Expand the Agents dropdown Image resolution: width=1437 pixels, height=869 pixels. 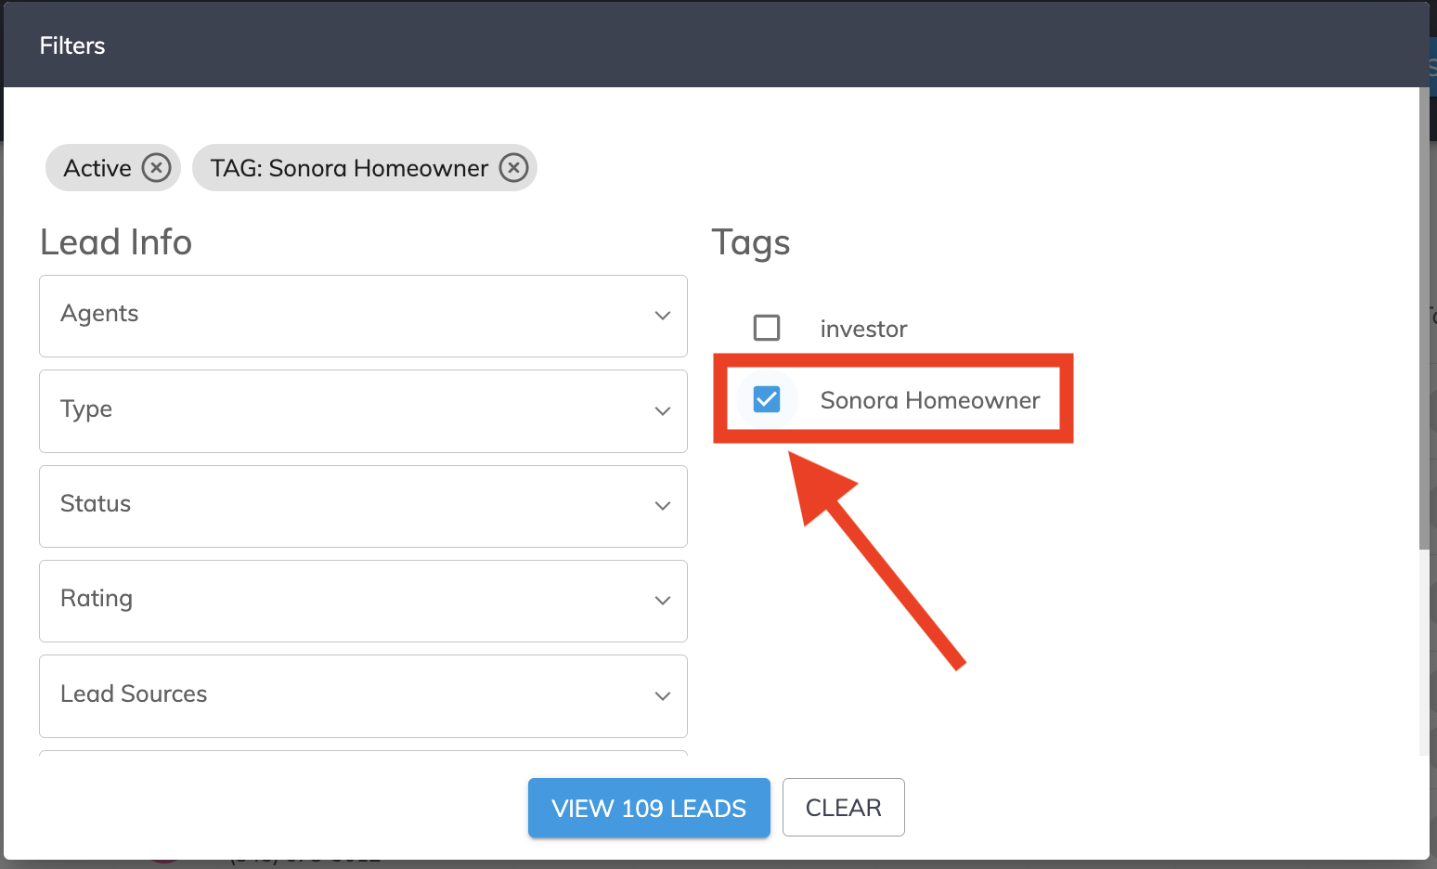(x=363, y=316)
